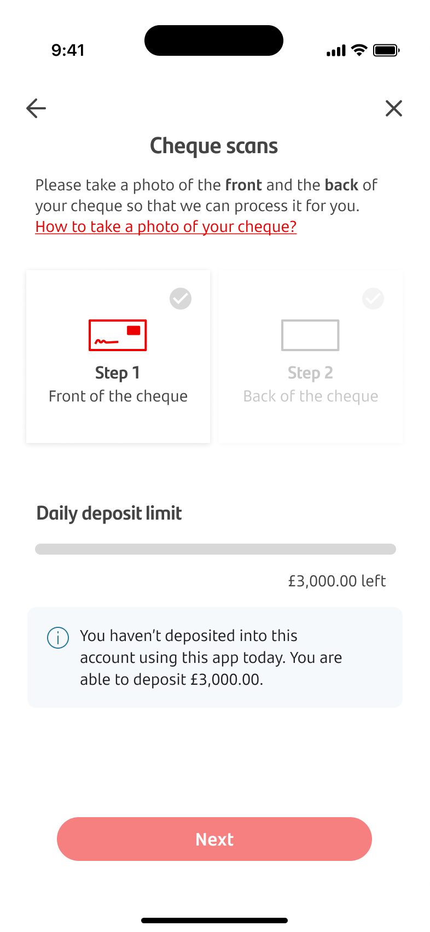Tap the grey cheque back icon
Screen dimensions: 430x932
pyautogui.click(x=310, y=335)
